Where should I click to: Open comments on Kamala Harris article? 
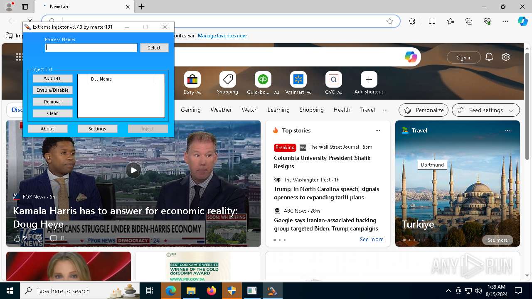click(57, 238)
